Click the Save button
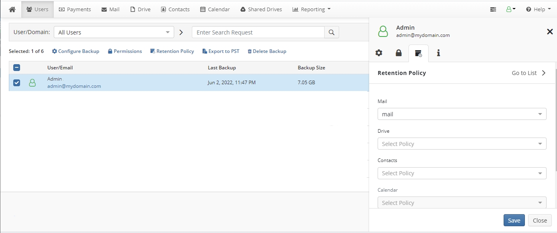Screen dimensions: 557x233 514,220
